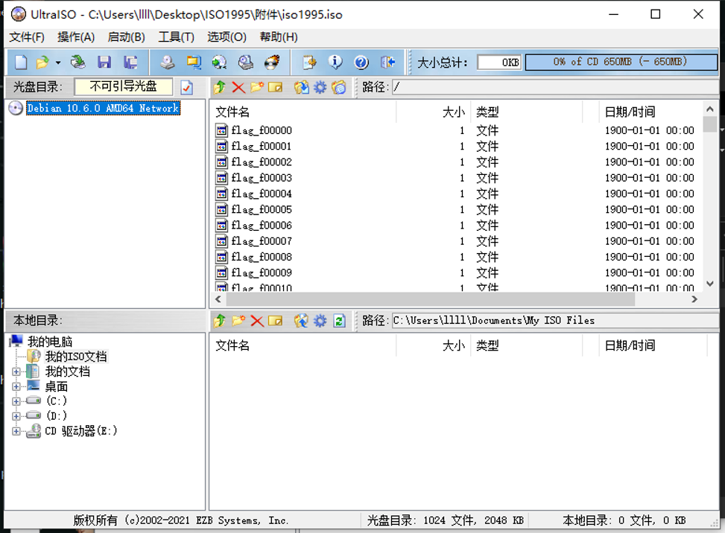Open the 选项(O) menu
725x533 pixels.
point(227,37)
